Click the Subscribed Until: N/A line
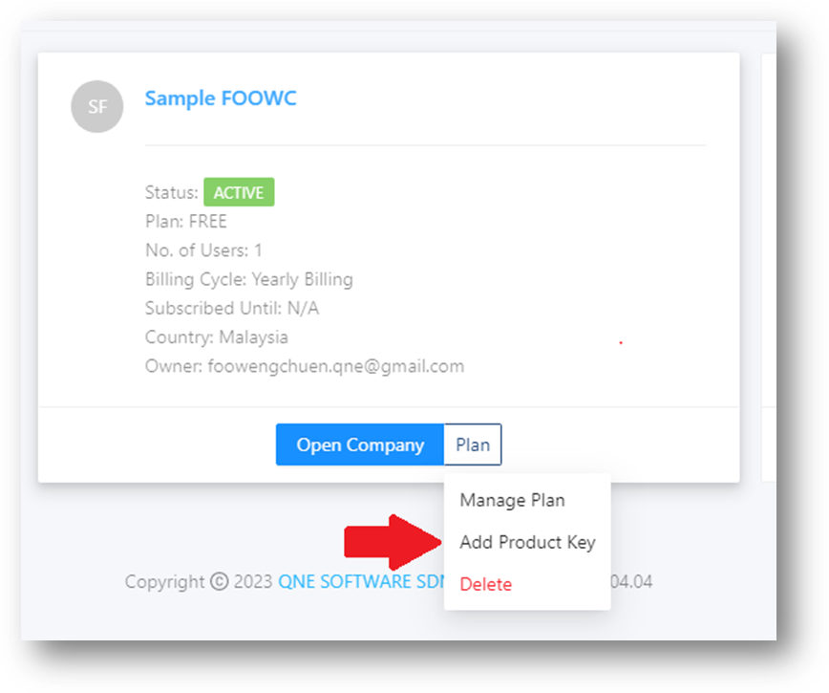This screenshot has width=829, height=693. pos(232,308)
